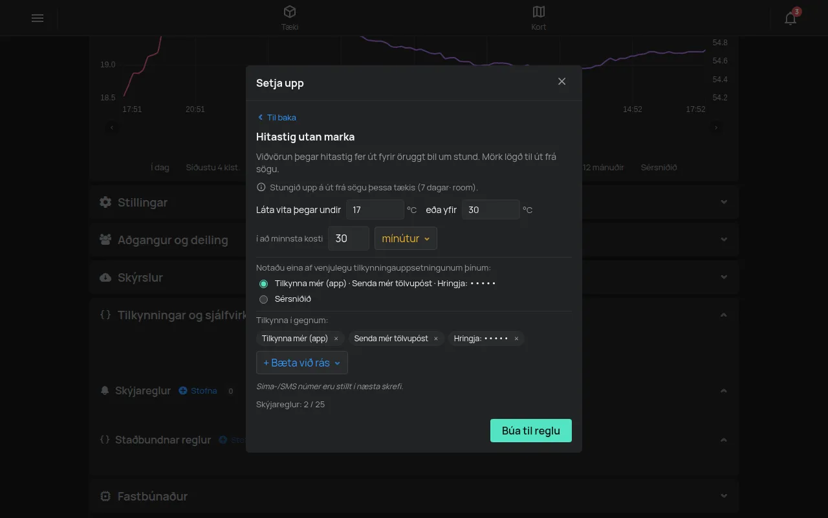Click the lower temperature limit field
Viewport: 828px width, 518px height.
click(375, 210)
